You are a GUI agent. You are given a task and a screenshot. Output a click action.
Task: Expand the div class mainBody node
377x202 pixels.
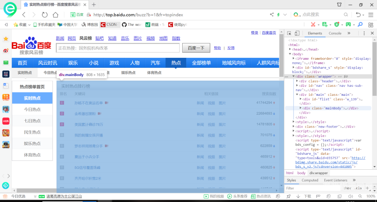click(x=300, y=108)
